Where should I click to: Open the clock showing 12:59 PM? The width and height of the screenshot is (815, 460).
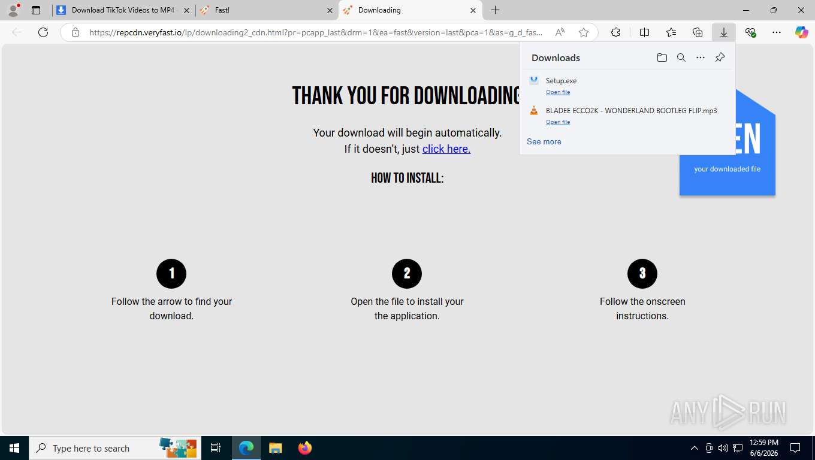[764, 448]
